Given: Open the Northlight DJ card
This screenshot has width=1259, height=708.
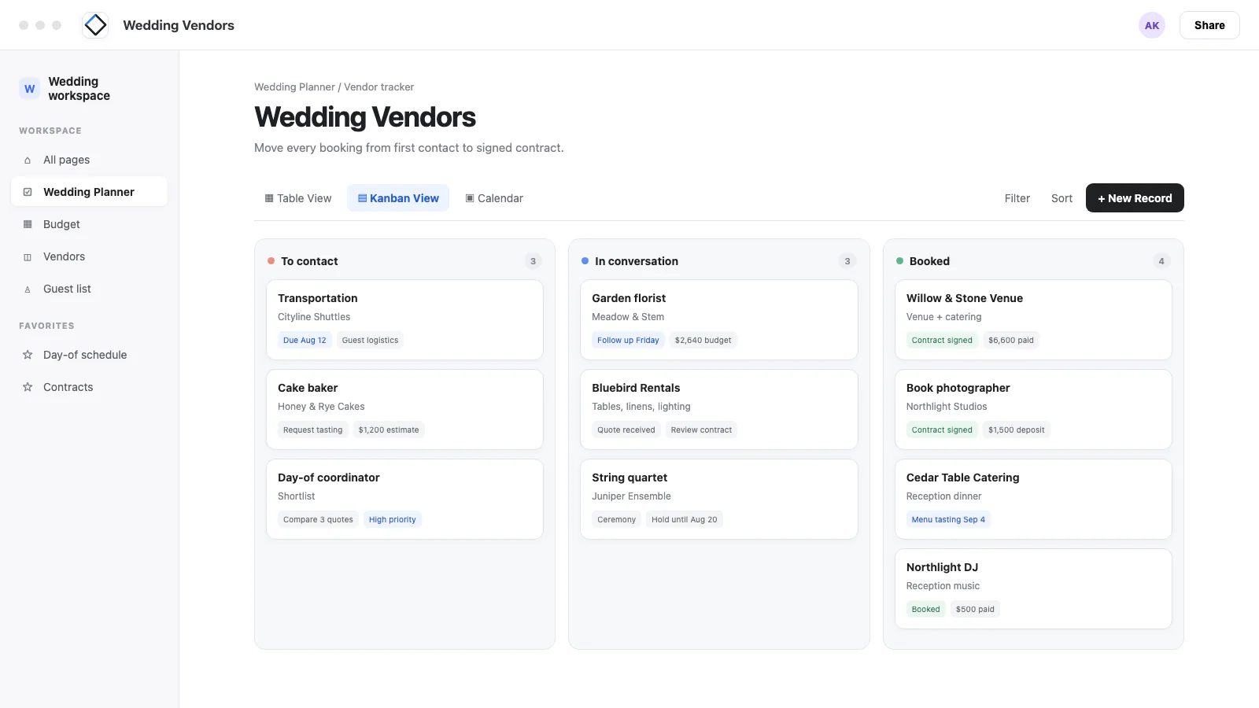Looking at the screenshot, I should tap(1033, 589).
